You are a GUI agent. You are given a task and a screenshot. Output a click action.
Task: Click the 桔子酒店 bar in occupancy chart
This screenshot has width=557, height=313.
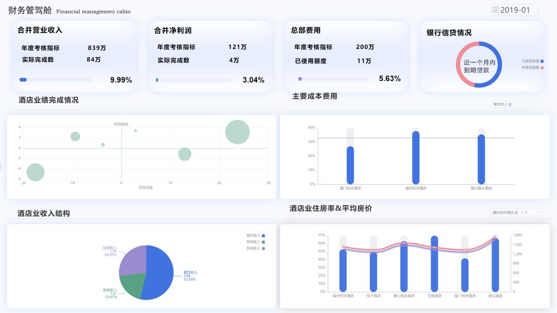373,272
